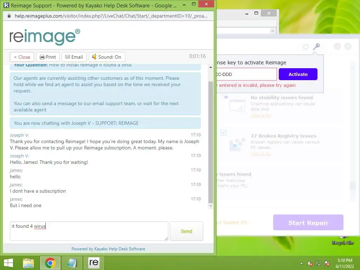Screen dimensions: 360x270
Task: Click the message 'Hello, James! Thank you for waiting!'
Action: coord(49,162)
